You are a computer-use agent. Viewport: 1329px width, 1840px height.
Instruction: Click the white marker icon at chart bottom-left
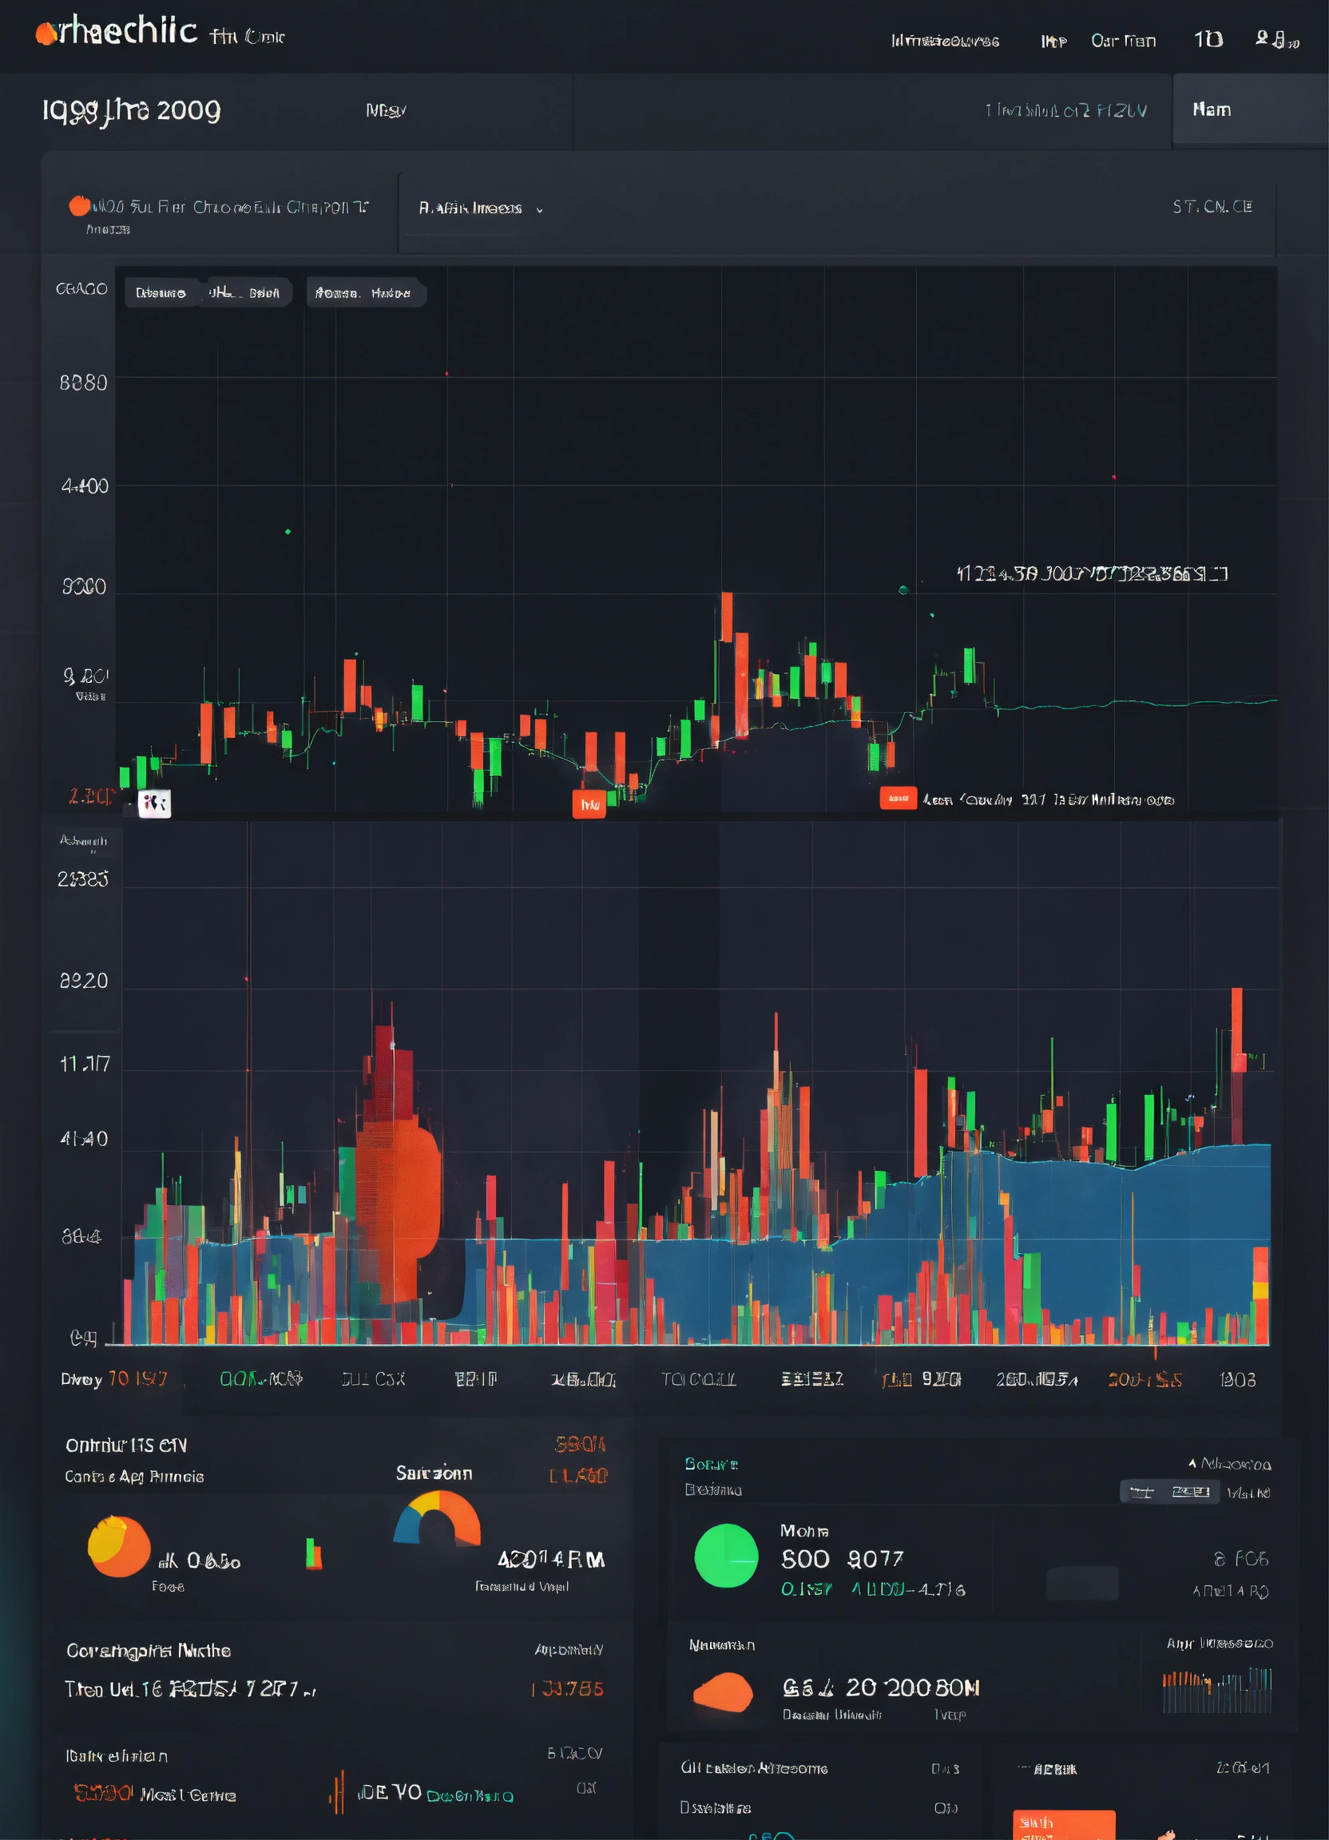click(x=154, y=803)
